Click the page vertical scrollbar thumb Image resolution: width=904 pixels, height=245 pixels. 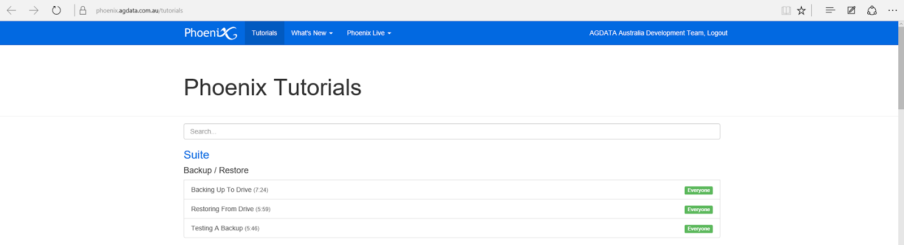901,68
